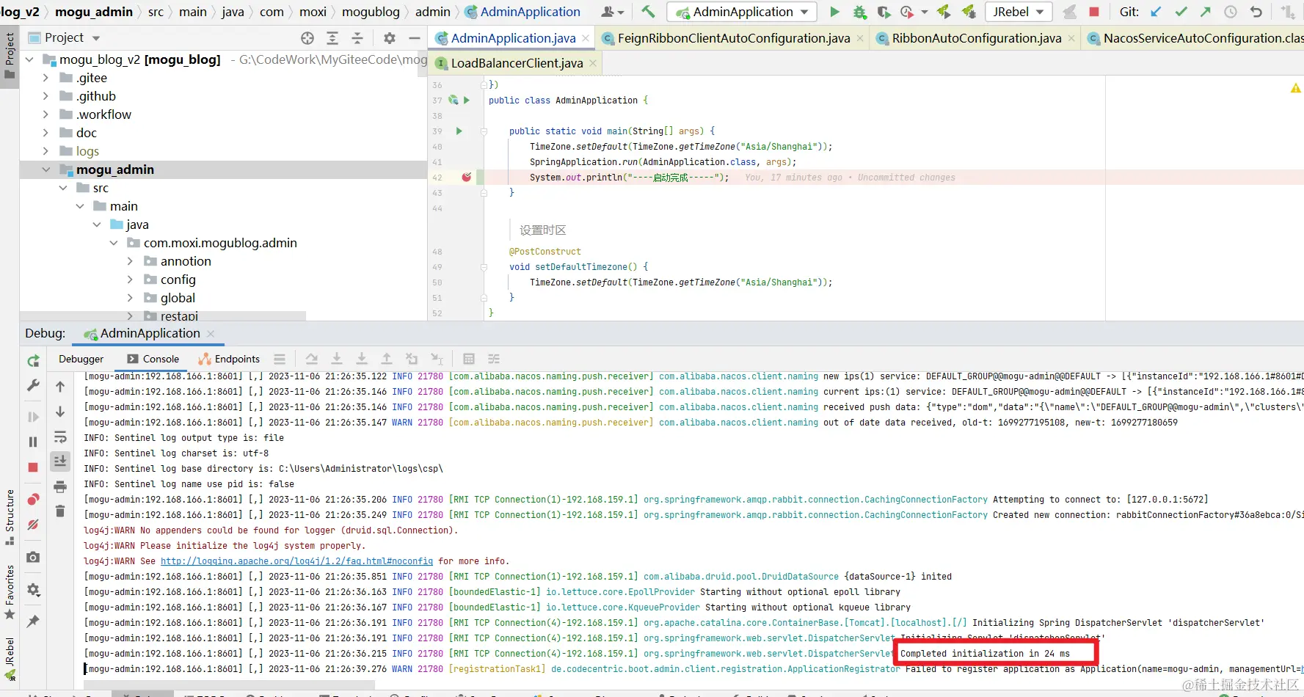The image size is (1304, 697).
Task: Click the 'admin' breadcrumb in the navigation bar
Action: (x=433, y=12)
